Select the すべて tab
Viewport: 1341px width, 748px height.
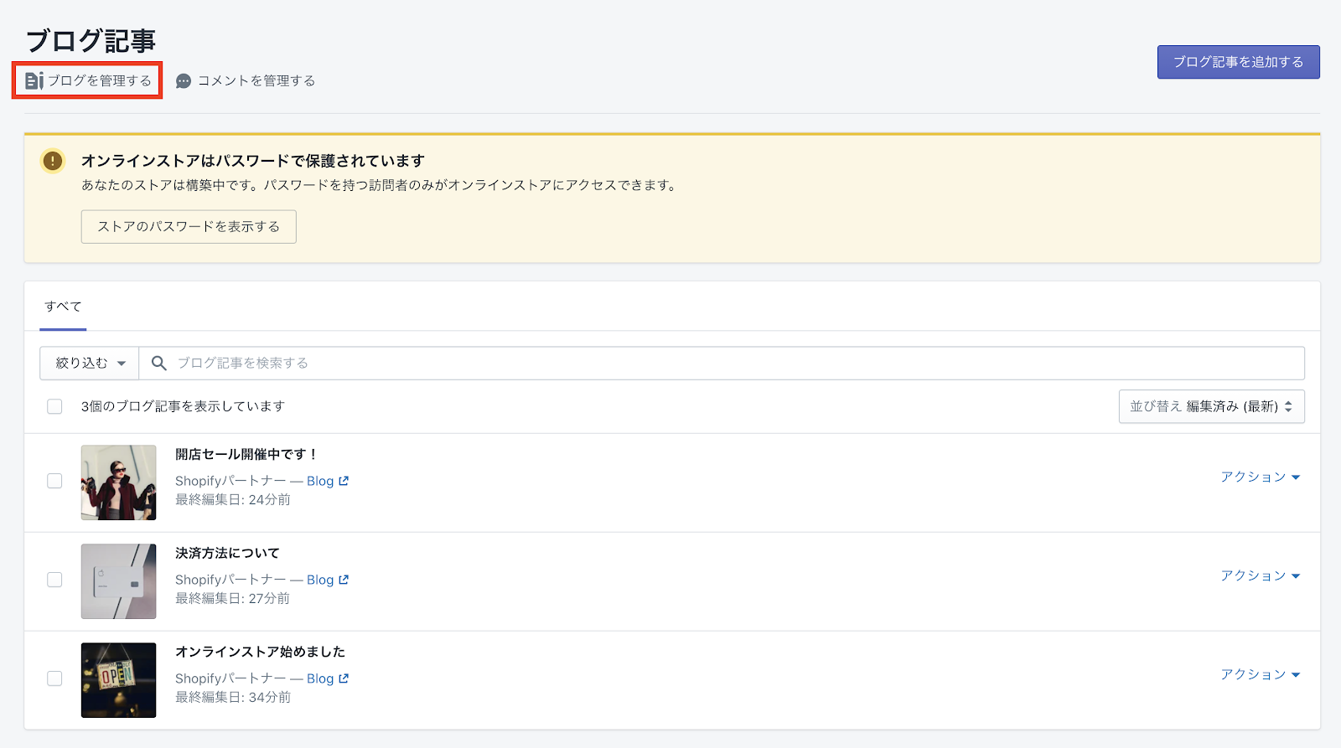coord(63,307)
